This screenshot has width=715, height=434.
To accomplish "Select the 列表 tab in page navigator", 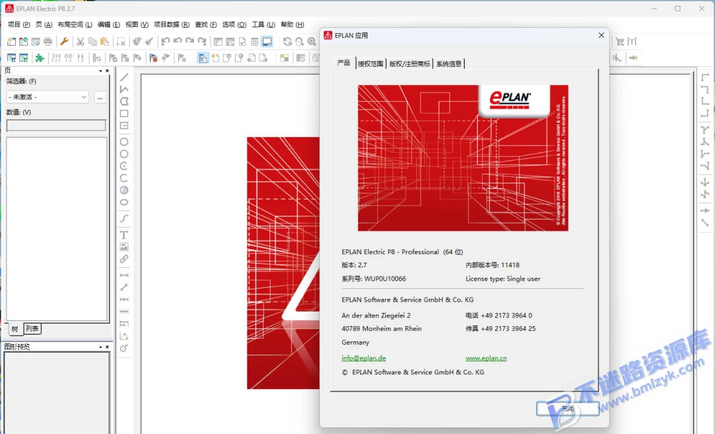I will [32, 328].
